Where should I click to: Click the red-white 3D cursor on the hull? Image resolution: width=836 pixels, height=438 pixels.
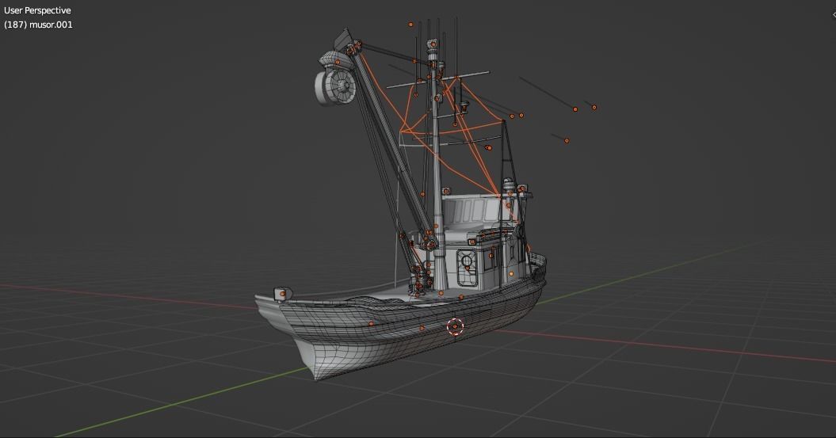(x=455, y=326)
